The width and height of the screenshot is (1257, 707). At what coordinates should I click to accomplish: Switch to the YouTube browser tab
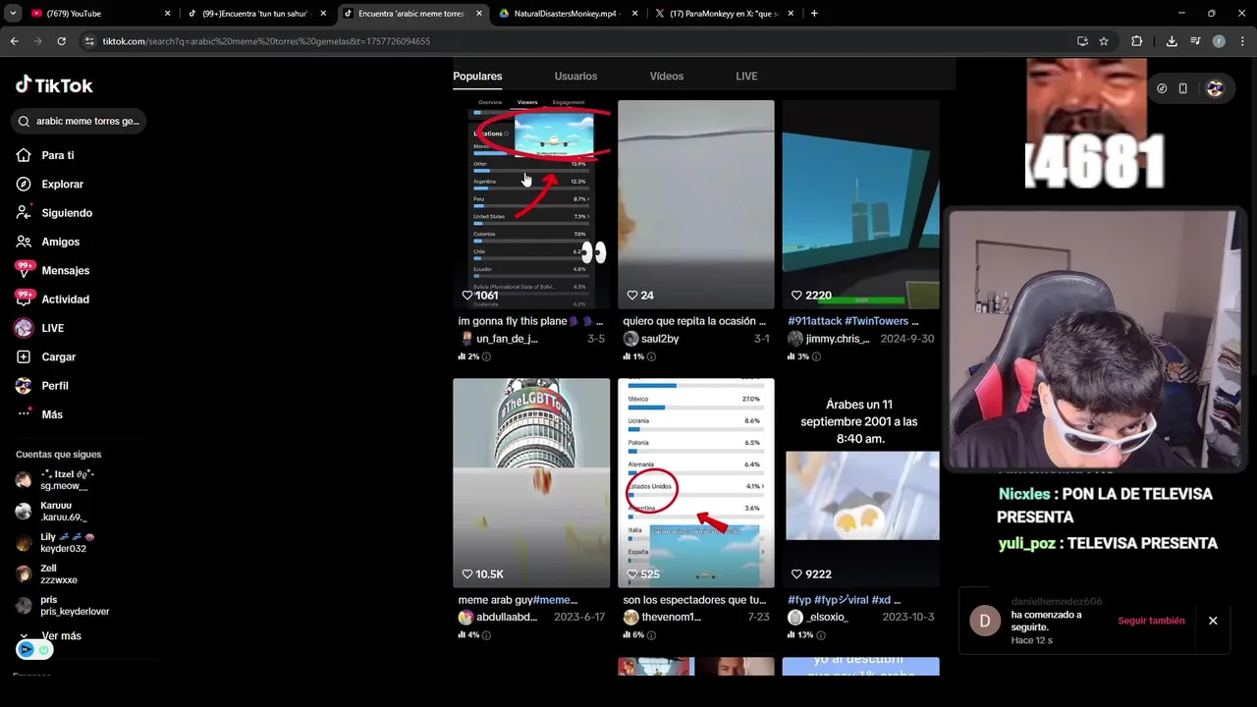[98, 14]
